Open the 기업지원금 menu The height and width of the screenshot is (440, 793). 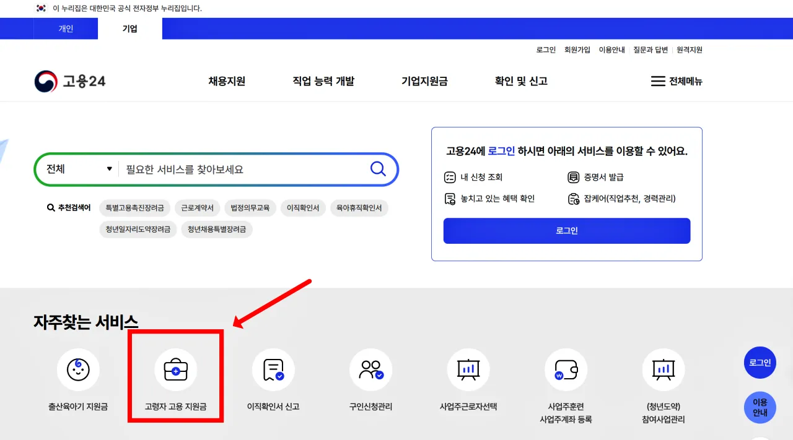[x=424, y=80]
